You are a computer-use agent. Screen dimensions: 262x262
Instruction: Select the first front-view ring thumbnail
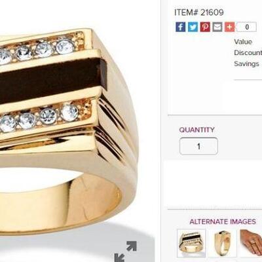(x=191, y=243)
